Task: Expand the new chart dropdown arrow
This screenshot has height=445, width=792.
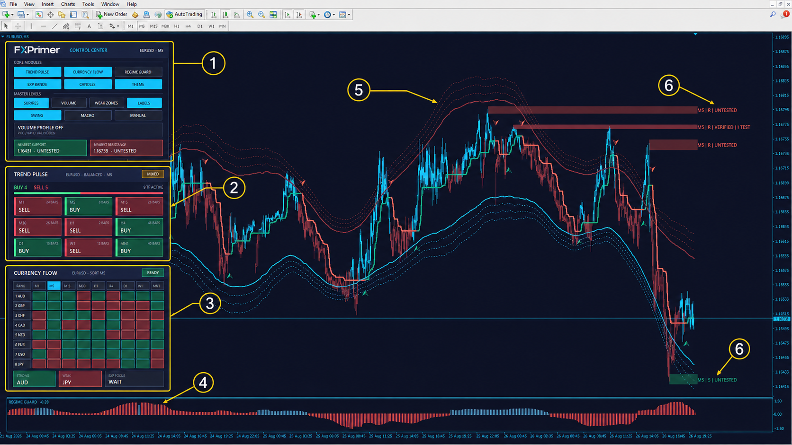Action: pyautogui.click(x=12, y=15)
